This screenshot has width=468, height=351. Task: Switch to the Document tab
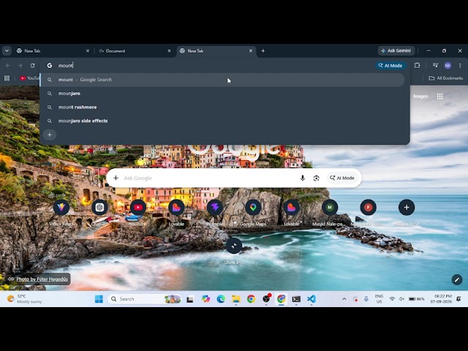click(x=135, y=51)
